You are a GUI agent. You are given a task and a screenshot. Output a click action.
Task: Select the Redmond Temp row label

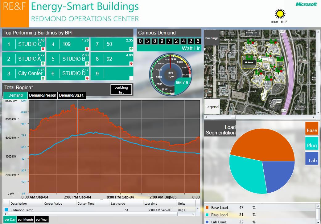click(x=22, y=210)
